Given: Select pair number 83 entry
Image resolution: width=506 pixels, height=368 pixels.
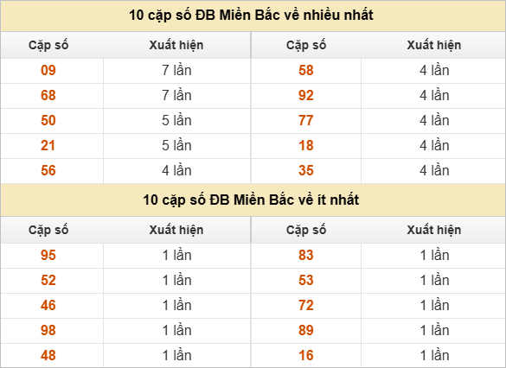Looking at the screenshot, I should click(x=306, y=255).
